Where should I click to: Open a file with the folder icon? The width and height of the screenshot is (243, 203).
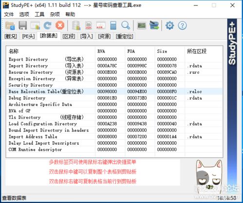click(x=10, y=25)
